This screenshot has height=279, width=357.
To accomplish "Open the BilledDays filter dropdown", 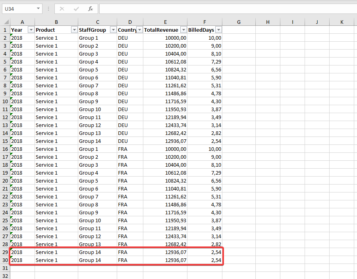I will click(218, 30).
